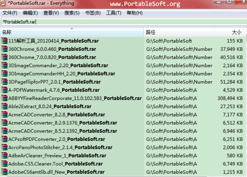247x177 pixels.
Task: Open the 查看(V) menu
Action: 51,13
